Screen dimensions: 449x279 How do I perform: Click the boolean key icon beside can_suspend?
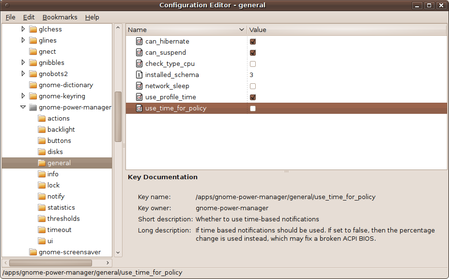[x=139, y=53]
